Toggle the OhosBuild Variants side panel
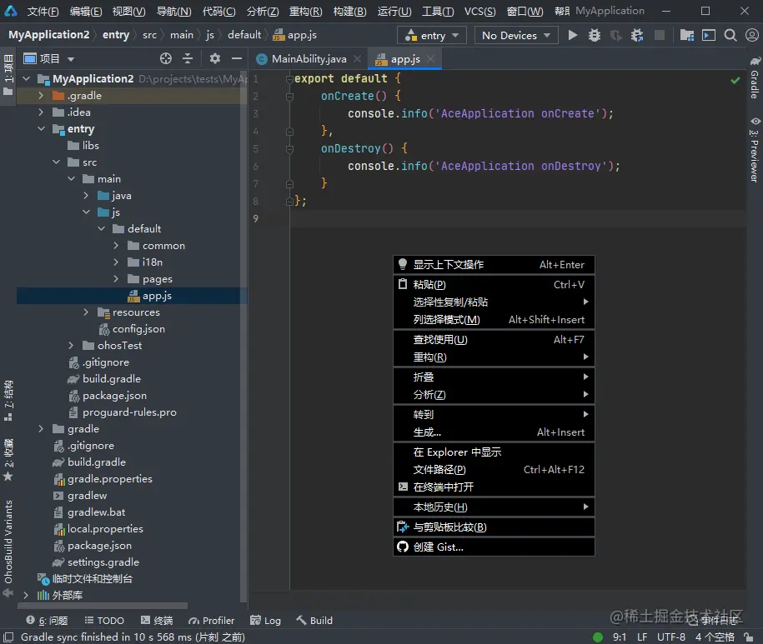 8,542
